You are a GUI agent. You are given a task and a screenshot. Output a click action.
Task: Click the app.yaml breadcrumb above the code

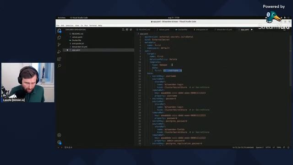(x=144, y=34)
